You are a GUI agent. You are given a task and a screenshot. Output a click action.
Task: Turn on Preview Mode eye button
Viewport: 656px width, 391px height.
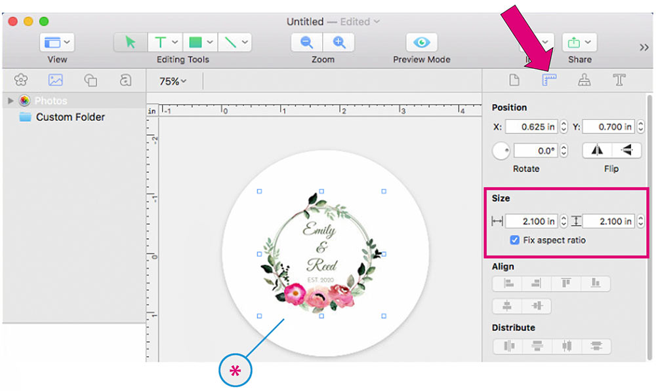(x=421, y=42)
